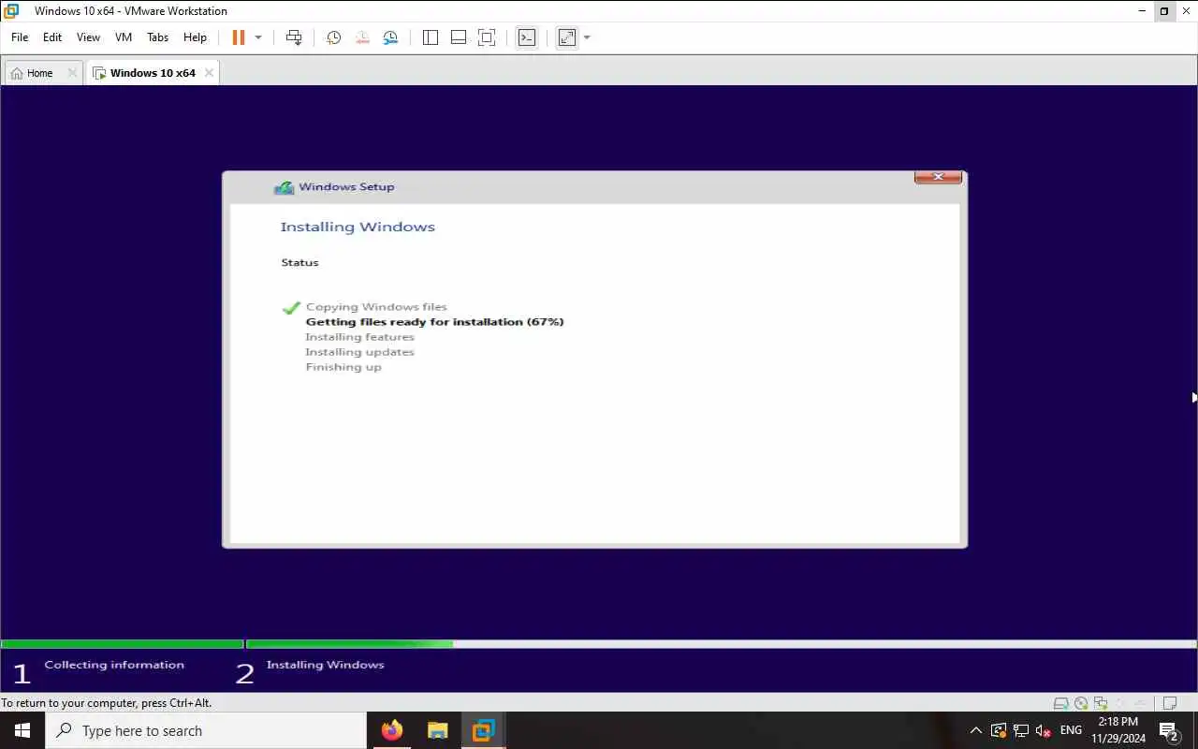The width and height of the screenshot is (1198, 749).
Task: Click the 'Installing Windows' heading
Action: coord(358,227)
